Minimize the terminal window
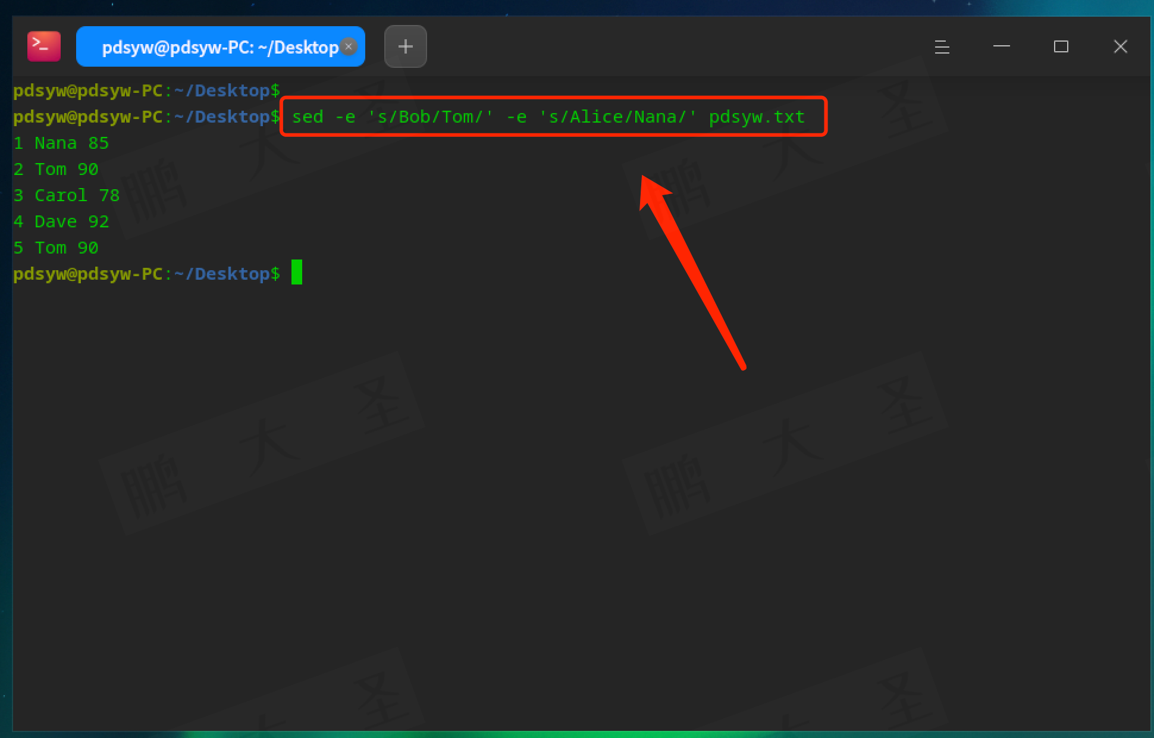 click(1002, 46)
